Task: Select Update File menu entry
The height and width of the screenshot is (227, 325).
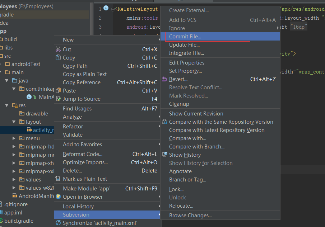Action: coord(184,45)
